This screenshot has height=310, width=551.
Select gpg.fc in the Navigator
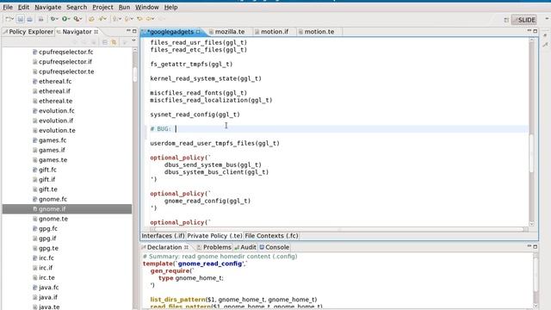48,228
